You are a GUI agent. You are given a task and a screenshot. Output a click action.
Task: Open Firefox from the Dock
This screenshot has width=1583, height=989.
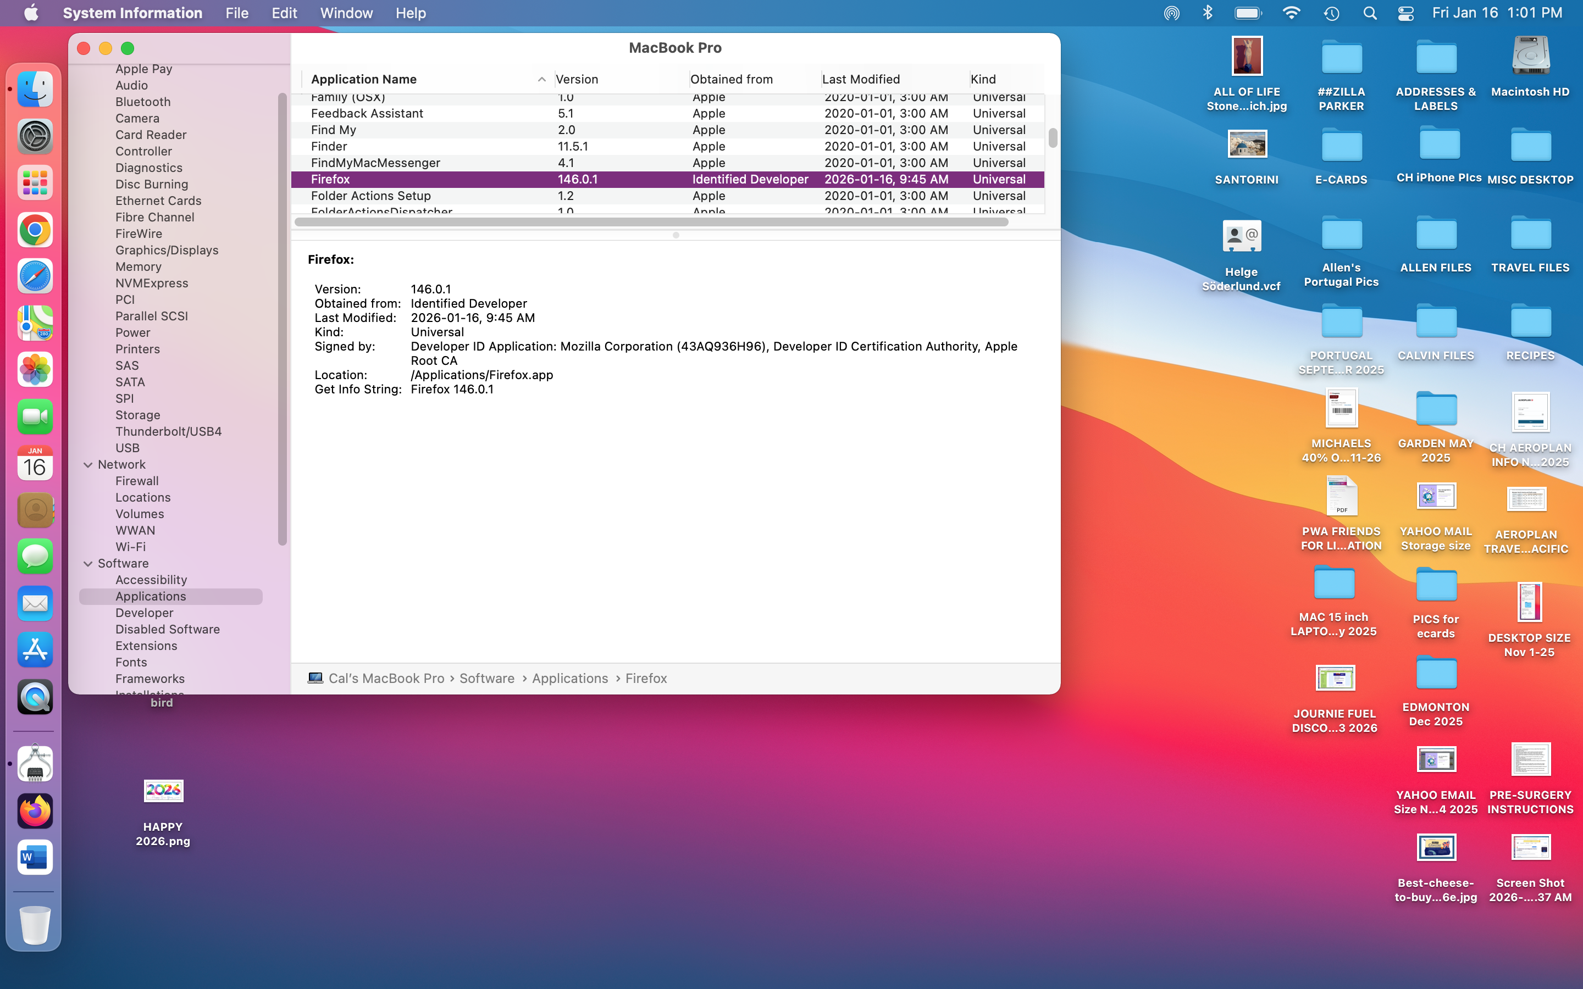click(x=35, y=810)
